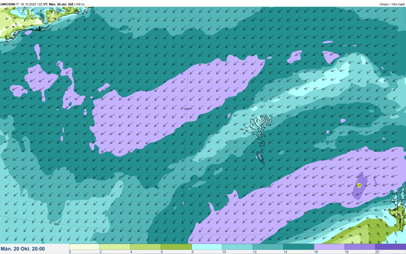Click the UWC/DINI model run header text
The width and height of the screenshot is (406, 254).
point(43,4)
